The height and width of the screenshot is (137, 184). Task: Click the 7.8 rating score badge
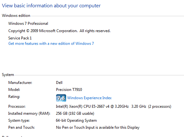(61, 98)
